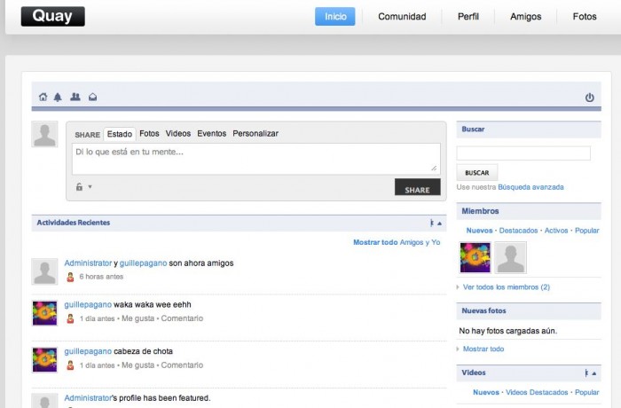The image size is (621, 408).
Task: Select the Estado share tab
Action: (x=120, y=134)
